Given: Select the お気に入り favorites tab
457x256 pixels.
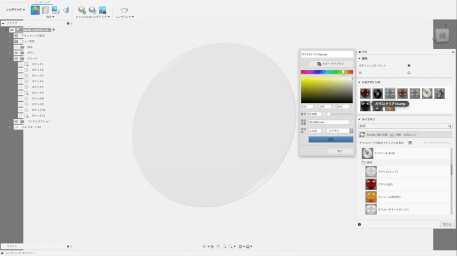Looking at the screenshot, I should pos(410,135).
